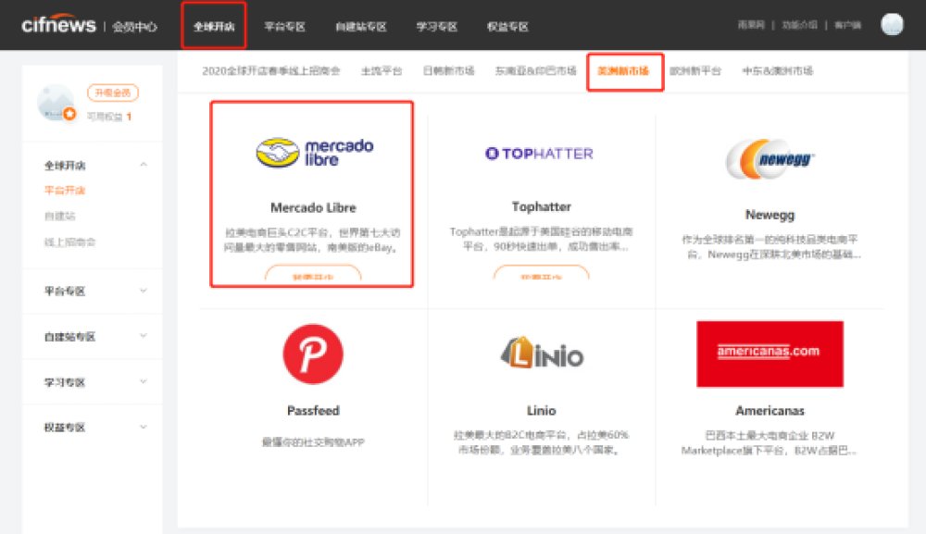Click the 客户端 link in the header
Viewport: 926px width, 534px height.
click(847, 25)
